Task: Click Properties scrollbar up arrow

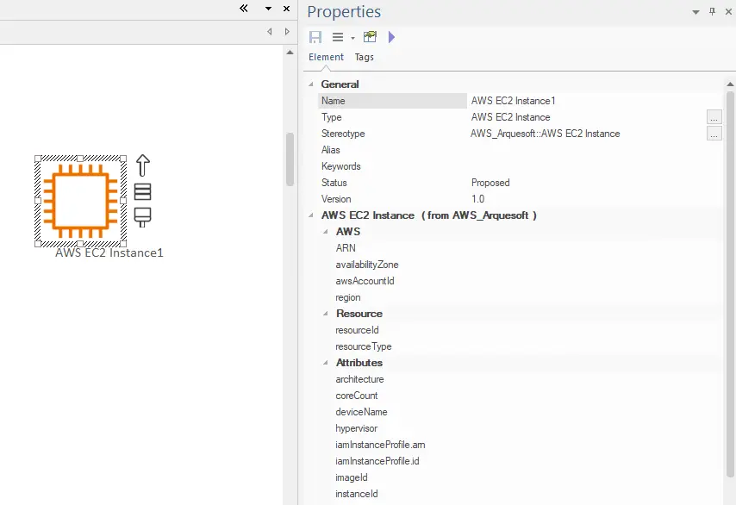Action: click(730, 84)
